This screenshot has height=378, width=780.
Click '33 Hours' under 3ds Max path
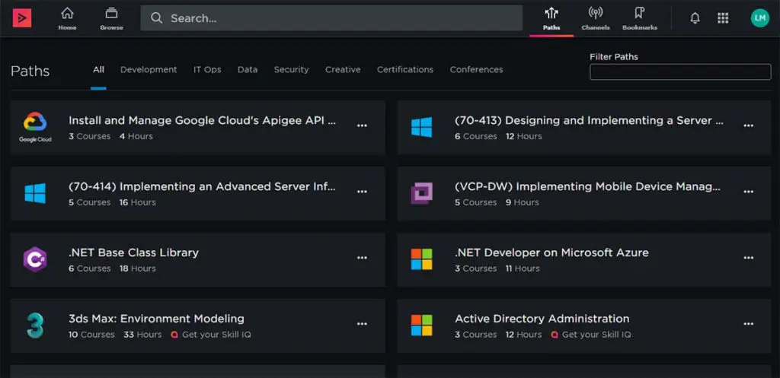[x=142, y=335]
